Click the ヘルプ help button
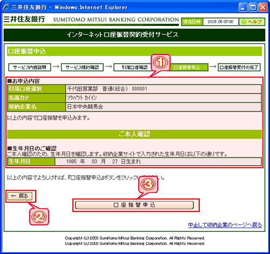The image size is (270, 254). [252, 22]
